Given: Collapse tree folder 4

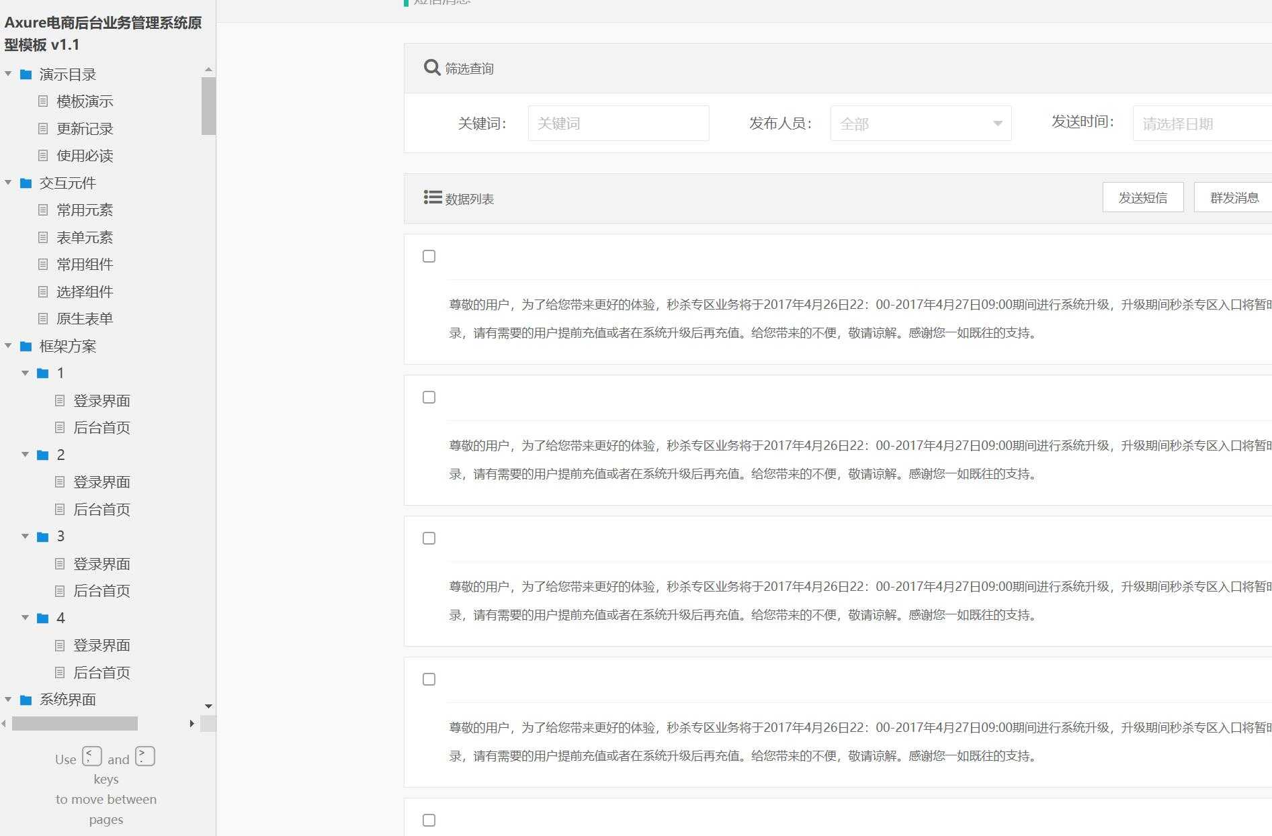Looking at the screenshot, I should (26, 618).
